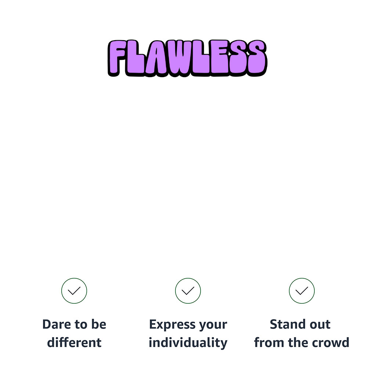The image size is (376, 376).
Task: Click the checkmark above "Stand out from the crowd"
Action: point(302,291)
